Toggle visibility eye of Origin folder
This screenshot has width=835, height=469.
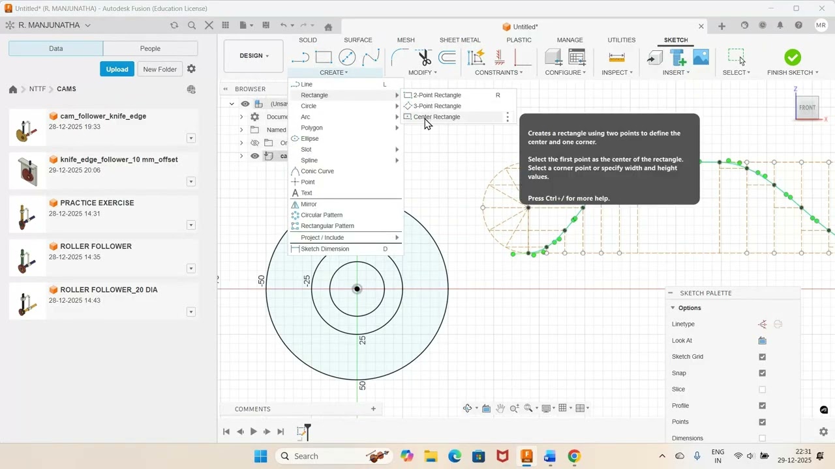point(255,143)
